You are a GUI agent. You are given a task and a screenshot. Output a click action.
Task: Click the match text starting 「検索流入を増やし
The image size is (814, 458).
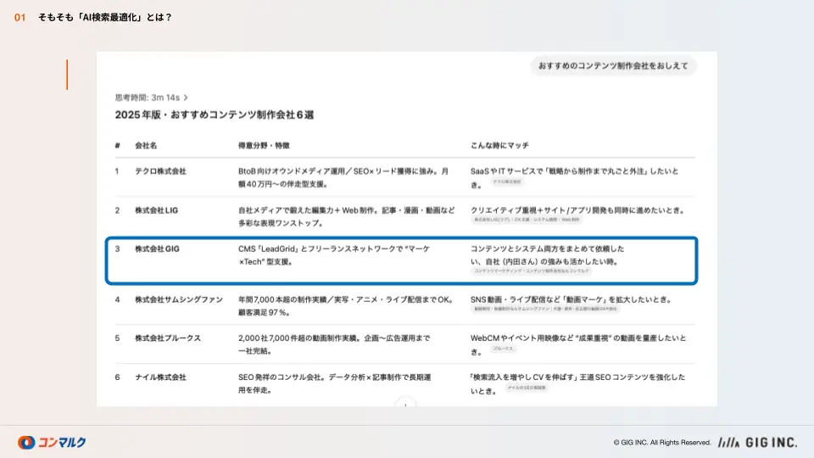(577, 383)
